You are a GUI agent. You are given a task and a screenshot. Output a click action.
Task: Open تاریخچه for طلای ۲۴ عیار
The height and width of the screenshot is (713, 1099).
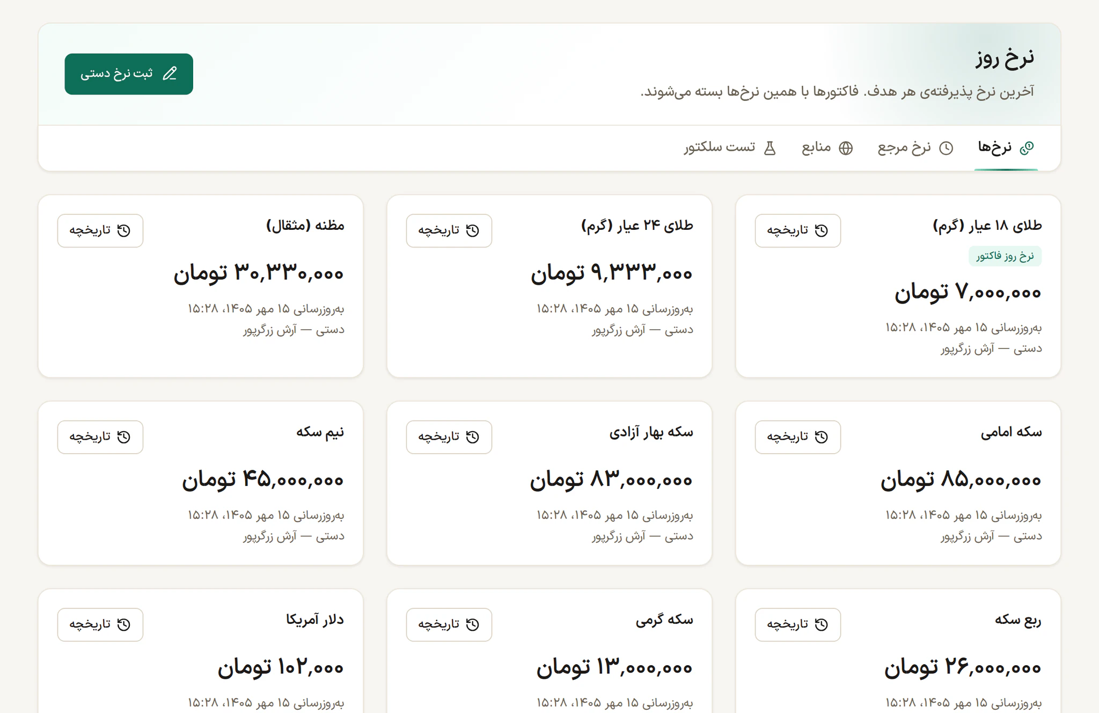[x=449, y=230]
